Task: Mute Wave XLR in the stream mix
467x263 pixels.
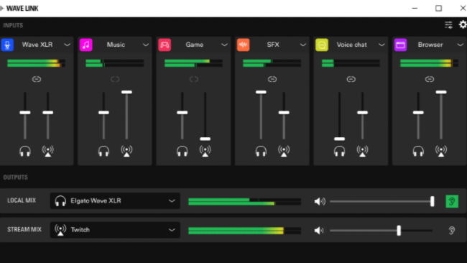Action: click(48, 151)
